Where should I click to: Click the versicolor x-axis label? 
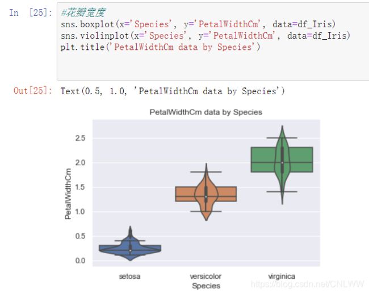(x=206, y=276)
